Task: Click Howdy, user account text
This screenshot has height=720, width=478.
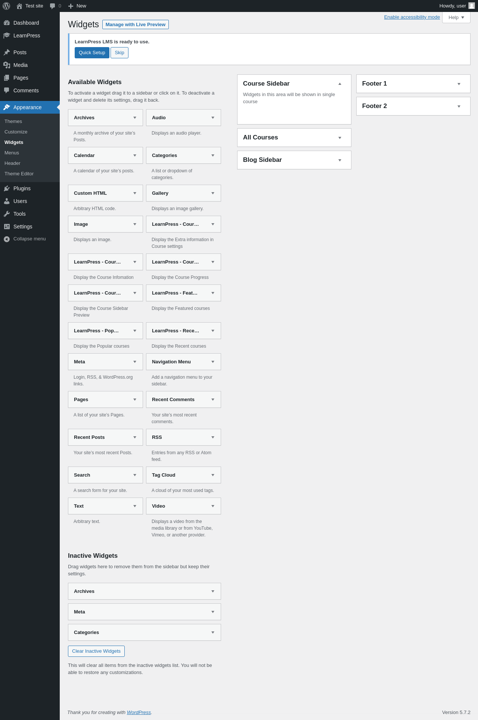Action: [453, 6]
